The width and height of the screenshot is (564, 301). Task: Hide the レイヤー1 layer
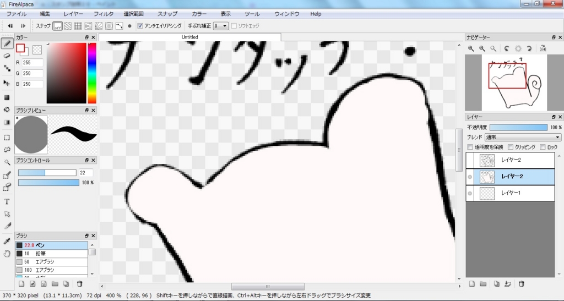(470, 193)
